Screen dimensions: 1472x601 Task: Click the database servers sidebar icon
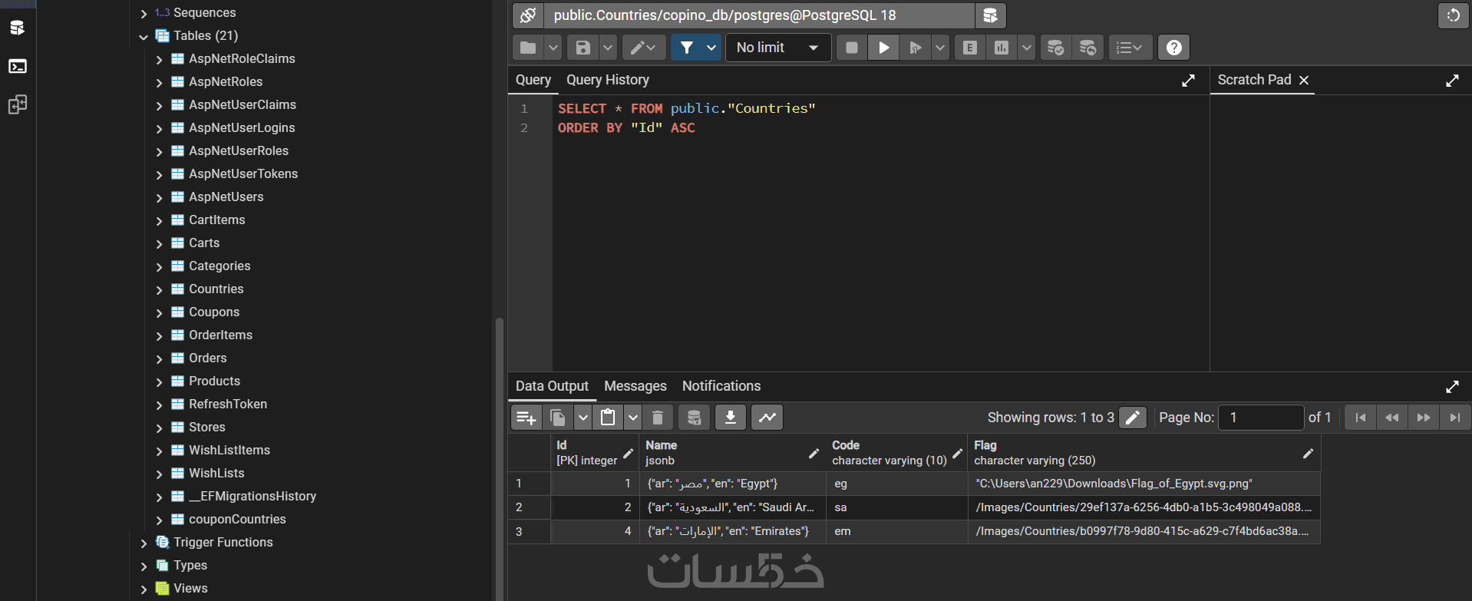[x=17, y=28]
